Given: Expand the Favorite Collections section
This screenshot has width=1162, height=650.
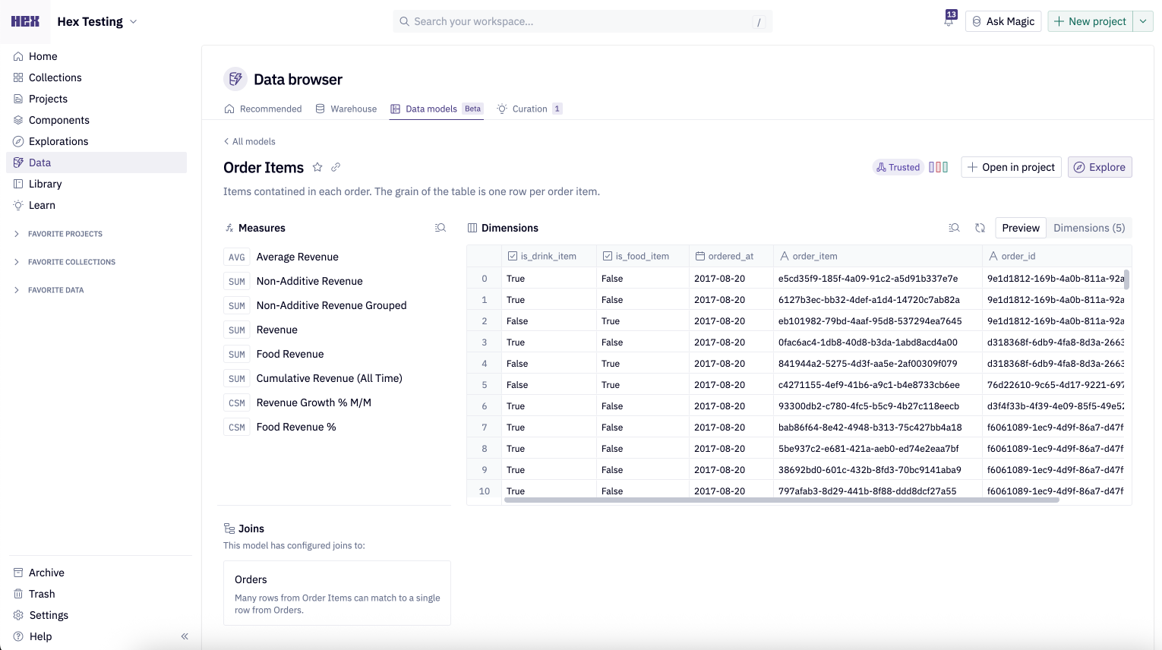Looking at the screenshot, I should pyautogui.click(x=17, y=262).
